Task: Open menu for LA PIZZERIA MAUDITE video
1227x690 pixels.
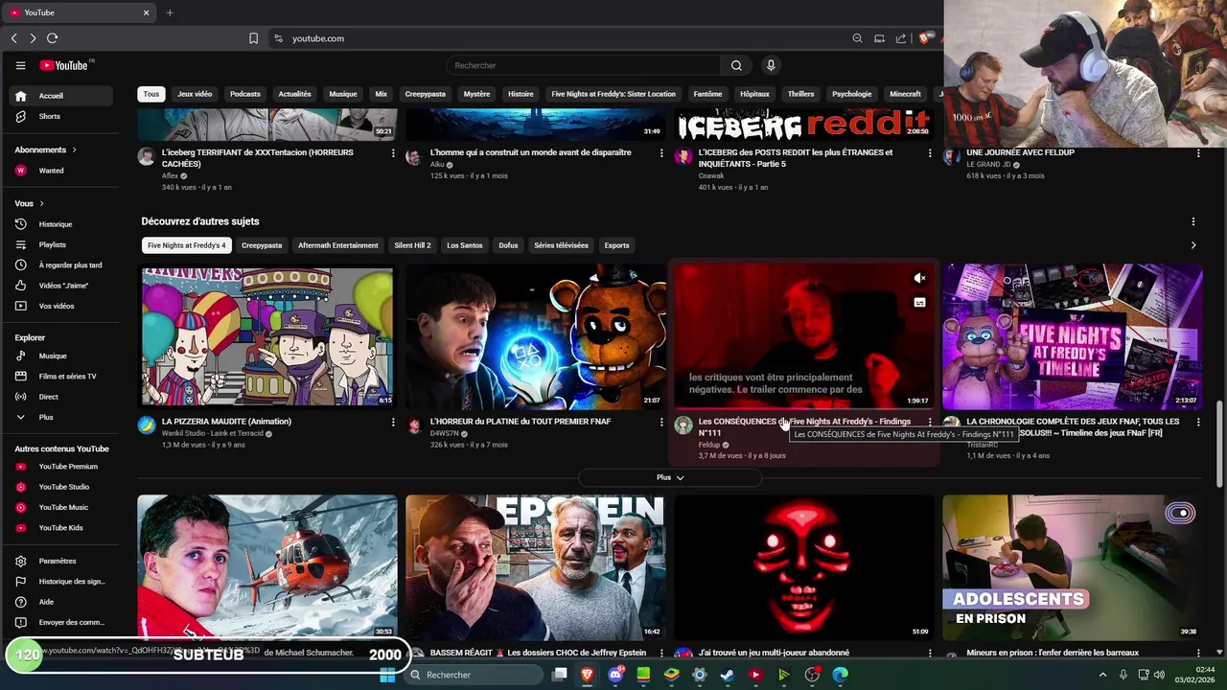Action: pyautogui.click(x=393, y=422)
